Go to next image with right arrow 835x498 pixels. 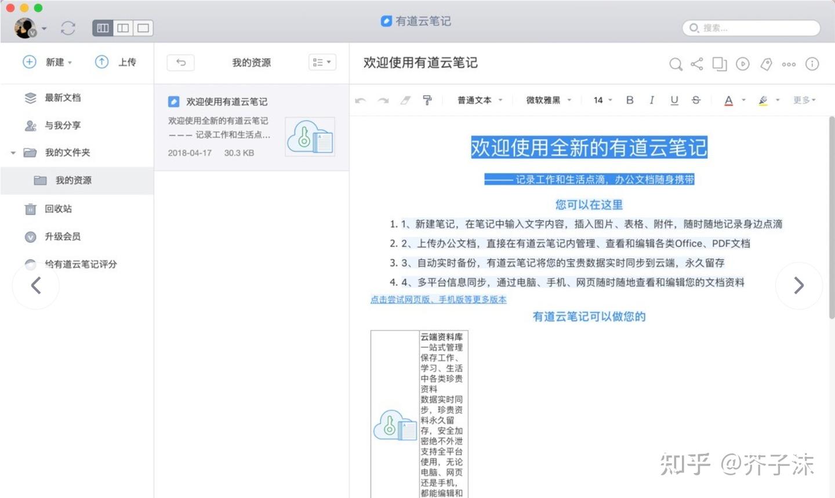tap(799, 285)
